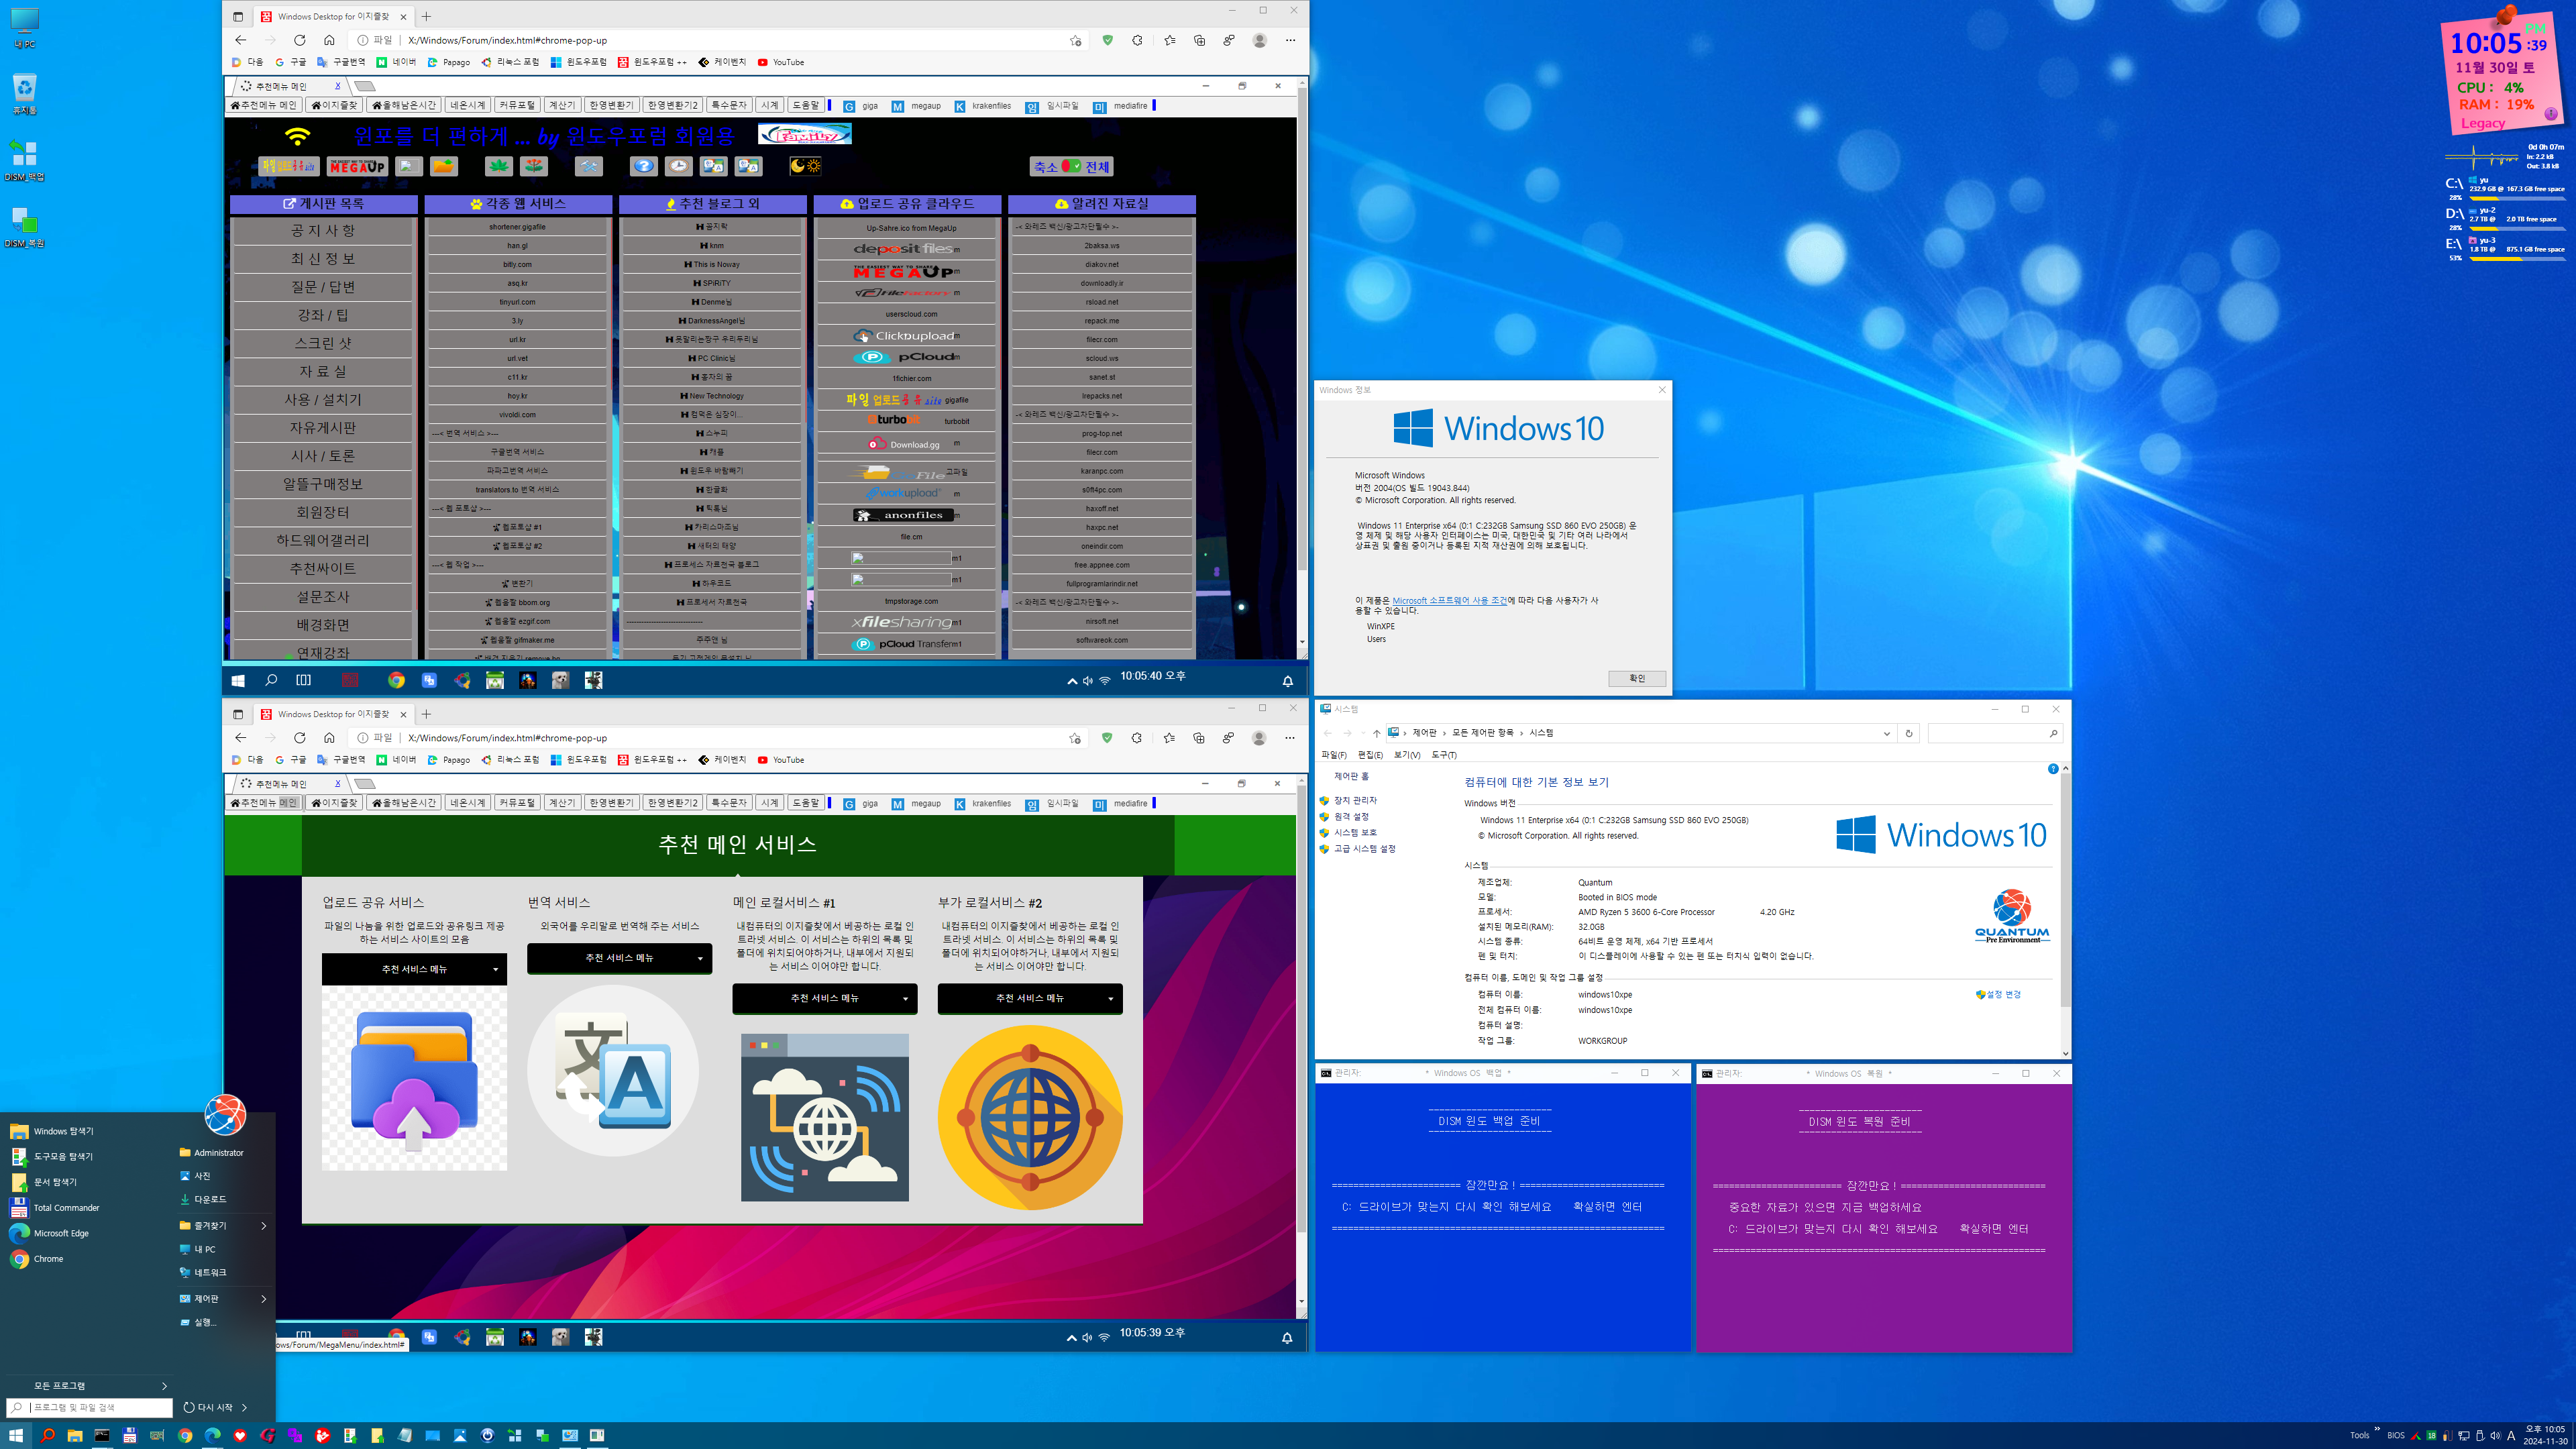Focus the 프로그램 및 파일 검색 search box

pyautogui.click(x=89, y=1407)
